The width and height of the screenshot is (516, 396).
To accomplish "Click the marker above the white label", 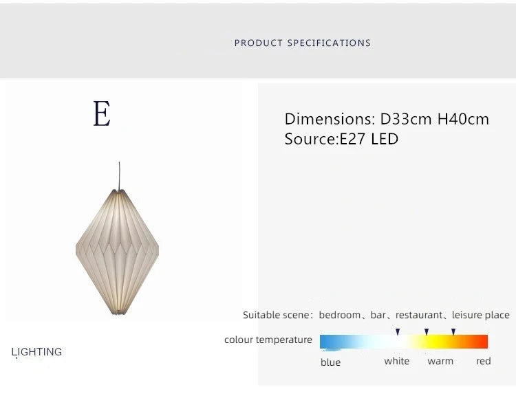I will click(x=398, y=332).
